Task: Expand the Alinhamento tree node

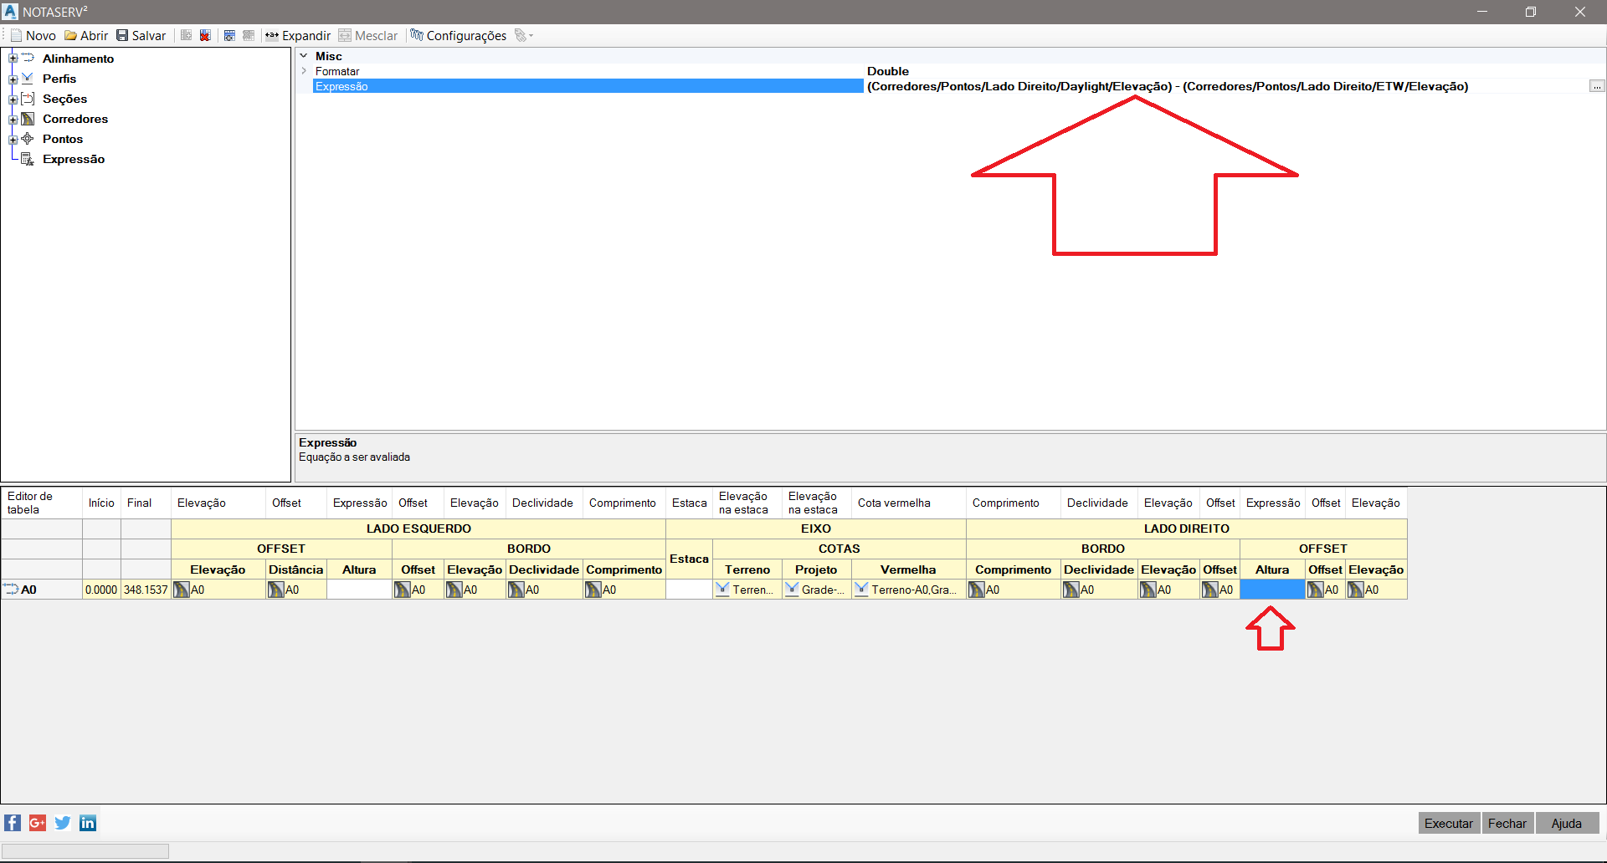Action: (x=13, y=59)
